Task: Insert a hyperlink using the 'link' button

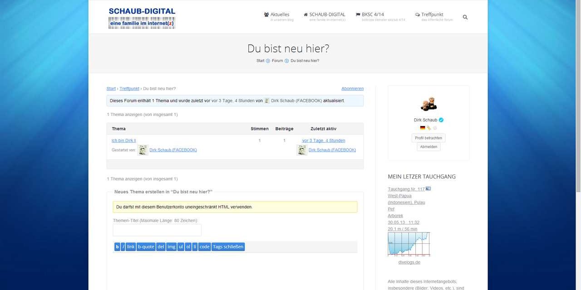Action: [x=131, y=247]
